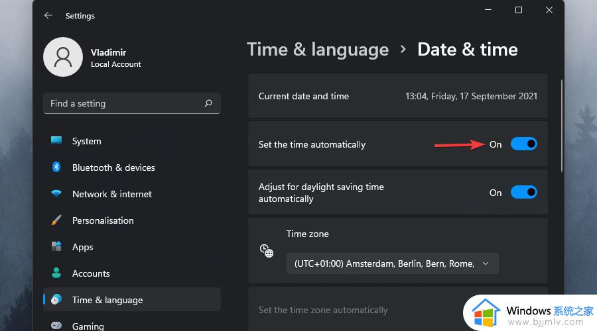Maximize the Settings window

[x=519, y=10]
